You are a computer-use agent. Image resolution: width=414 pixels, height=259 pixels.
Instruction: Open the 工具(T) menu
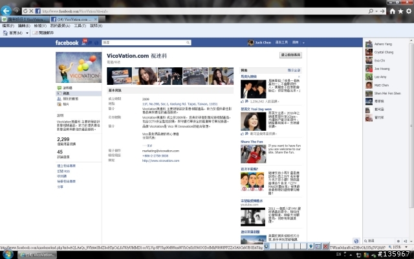[x=80, y=26]
